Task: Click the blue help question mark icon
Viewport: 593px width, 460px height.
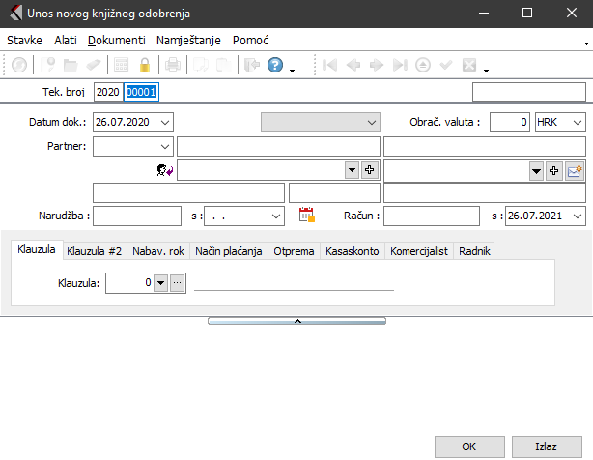Action: (275, 66)
